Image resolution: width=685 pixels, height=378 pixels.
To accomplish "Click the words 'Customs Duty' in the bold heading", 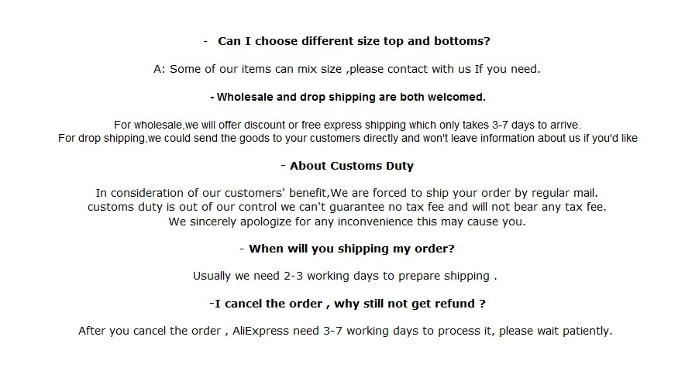I will (x=372, y=166).
